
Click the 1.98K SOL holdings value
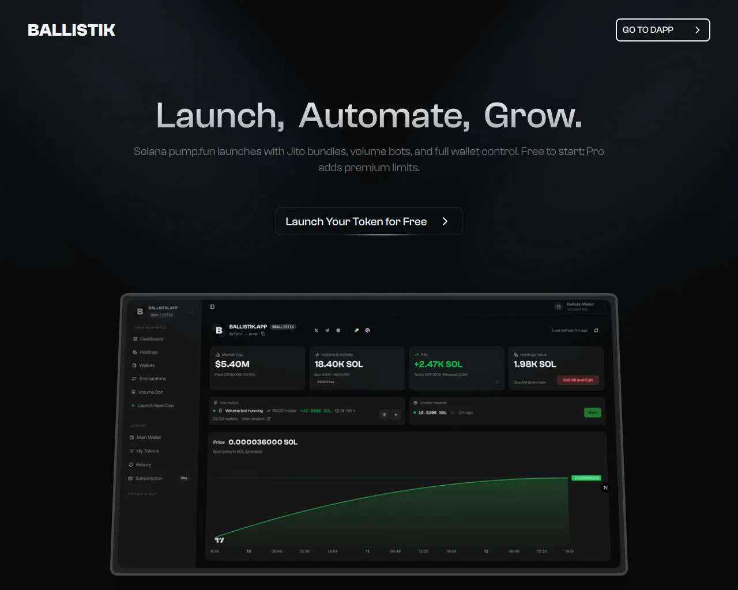[x=534, y=364]
